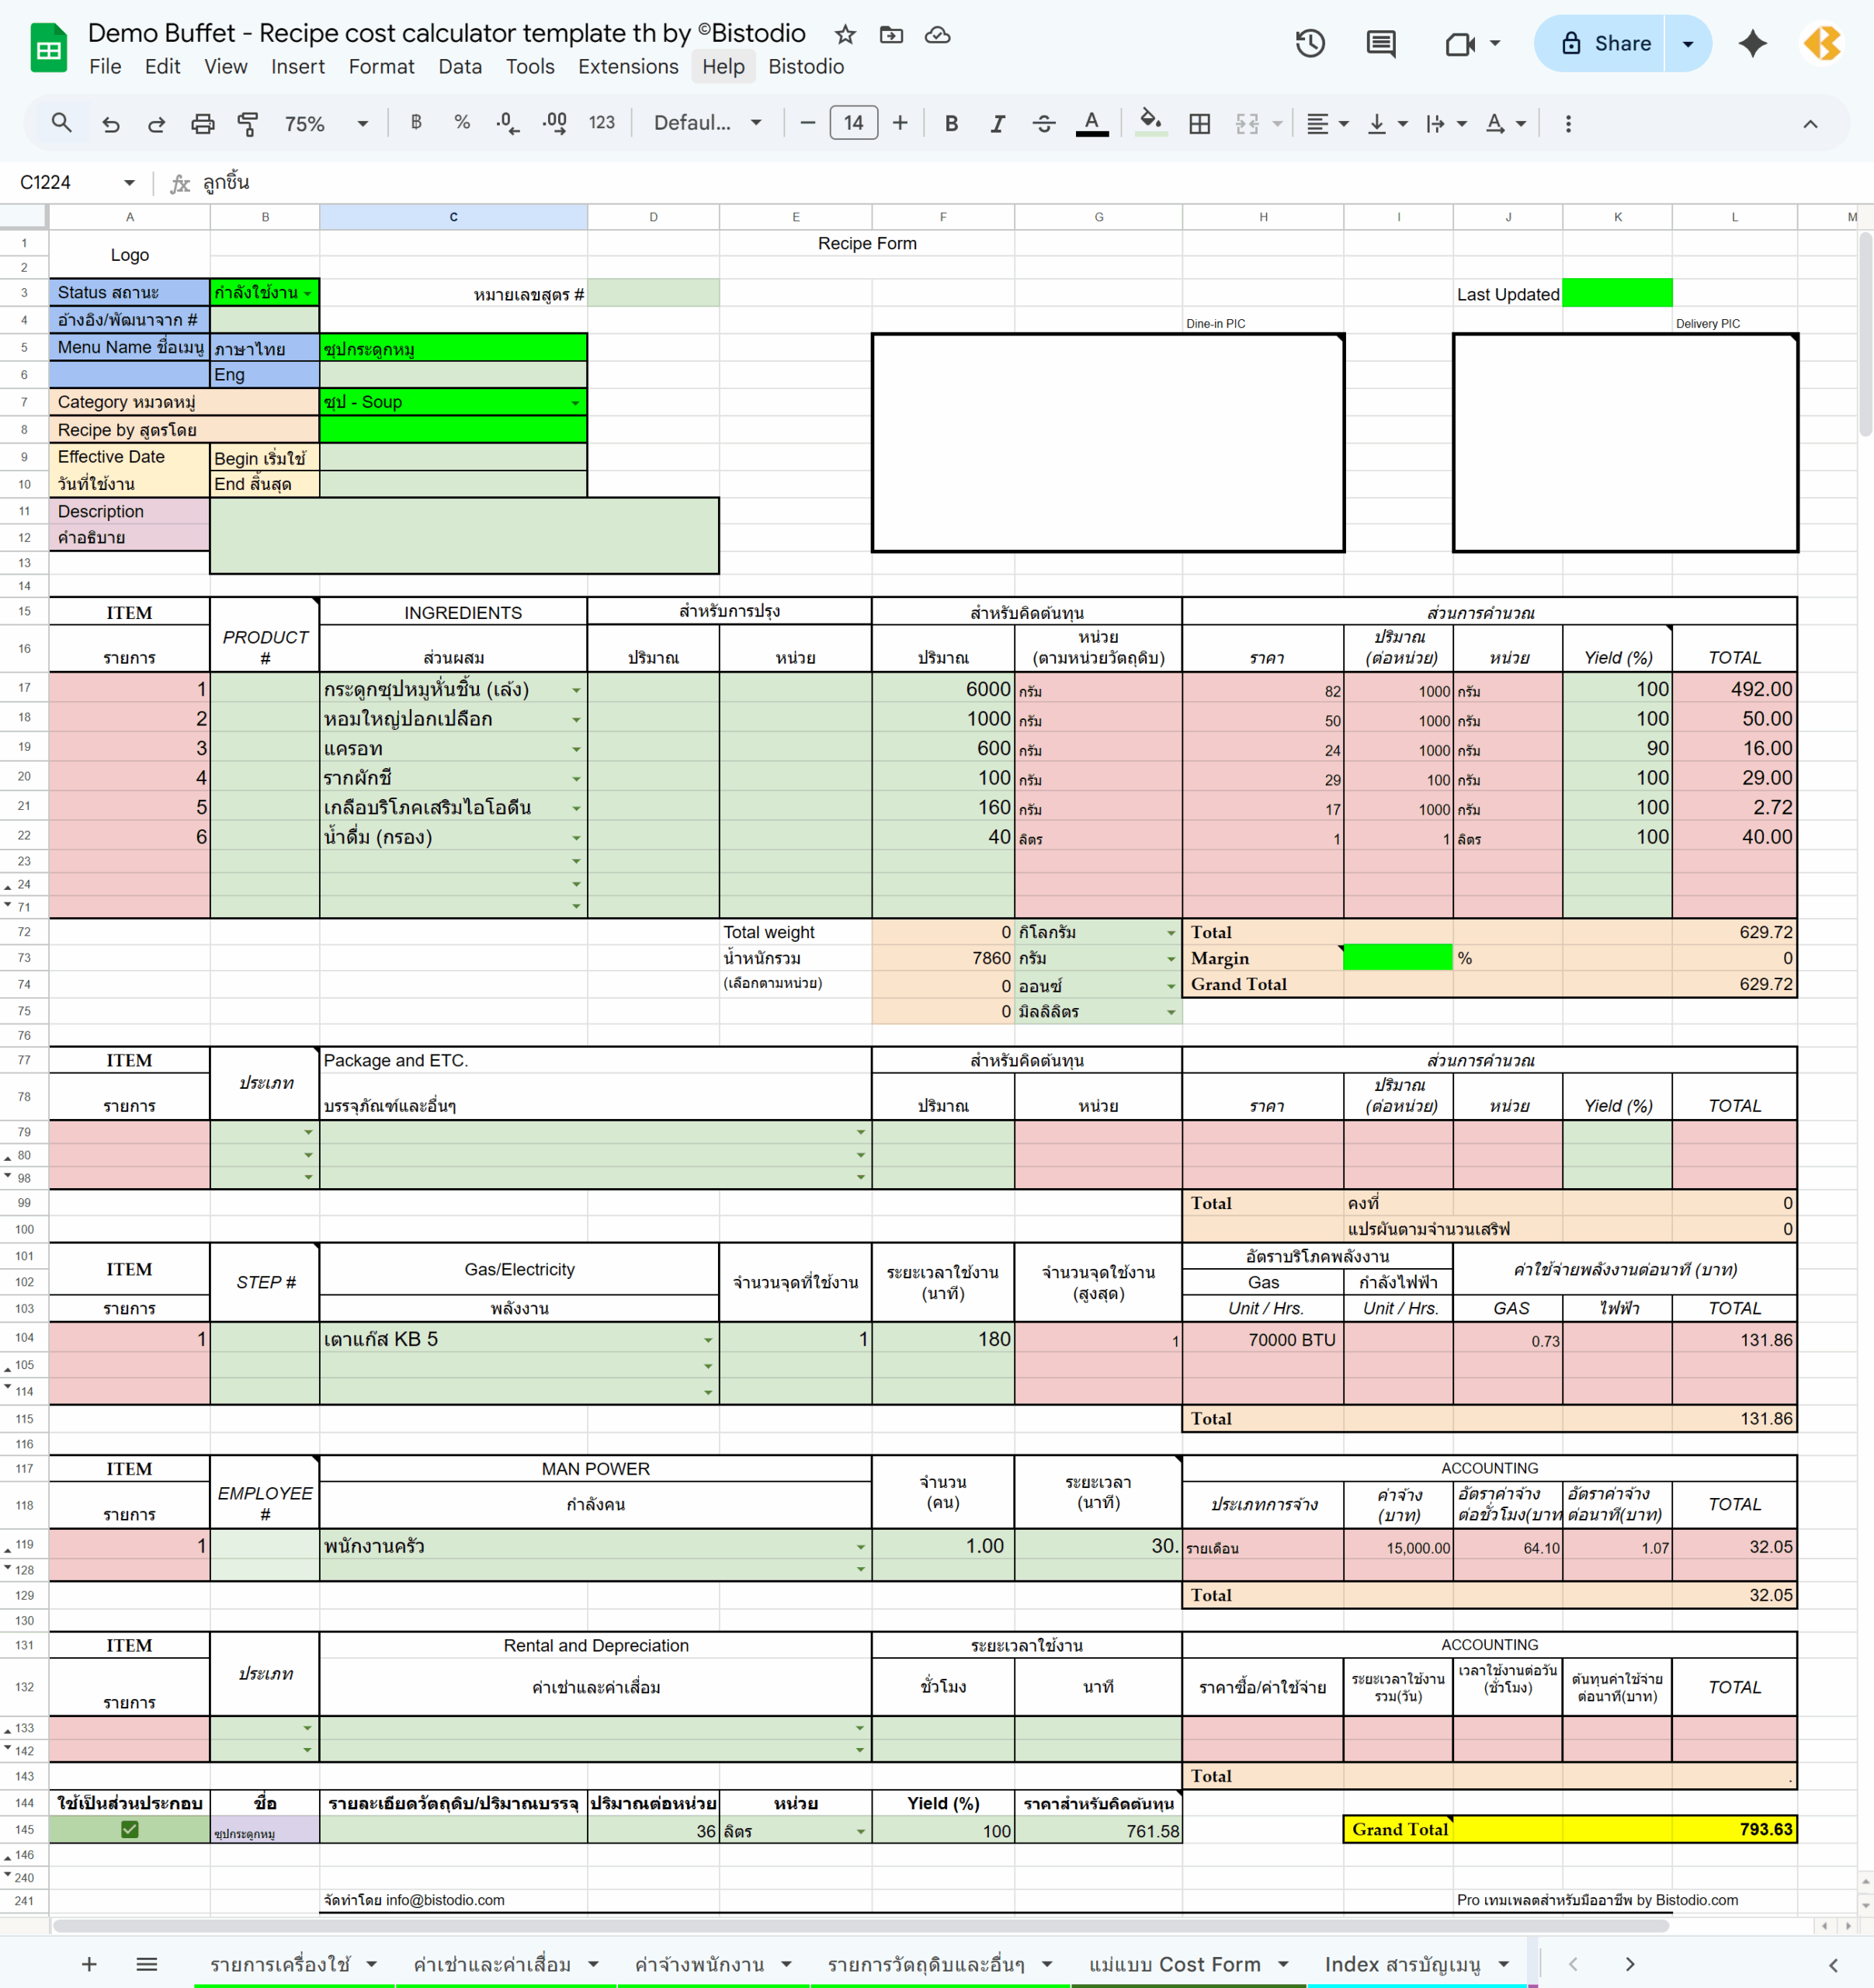Screen dimensions: 1874x1988
Task: Click the paint format icon
Action: click(x=247, y=123)
